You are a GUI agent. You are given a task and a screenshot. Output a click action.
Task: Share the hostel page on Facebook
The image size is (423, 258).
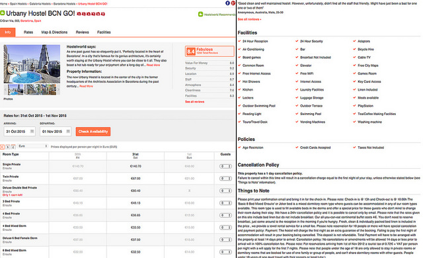coord(227,3)
